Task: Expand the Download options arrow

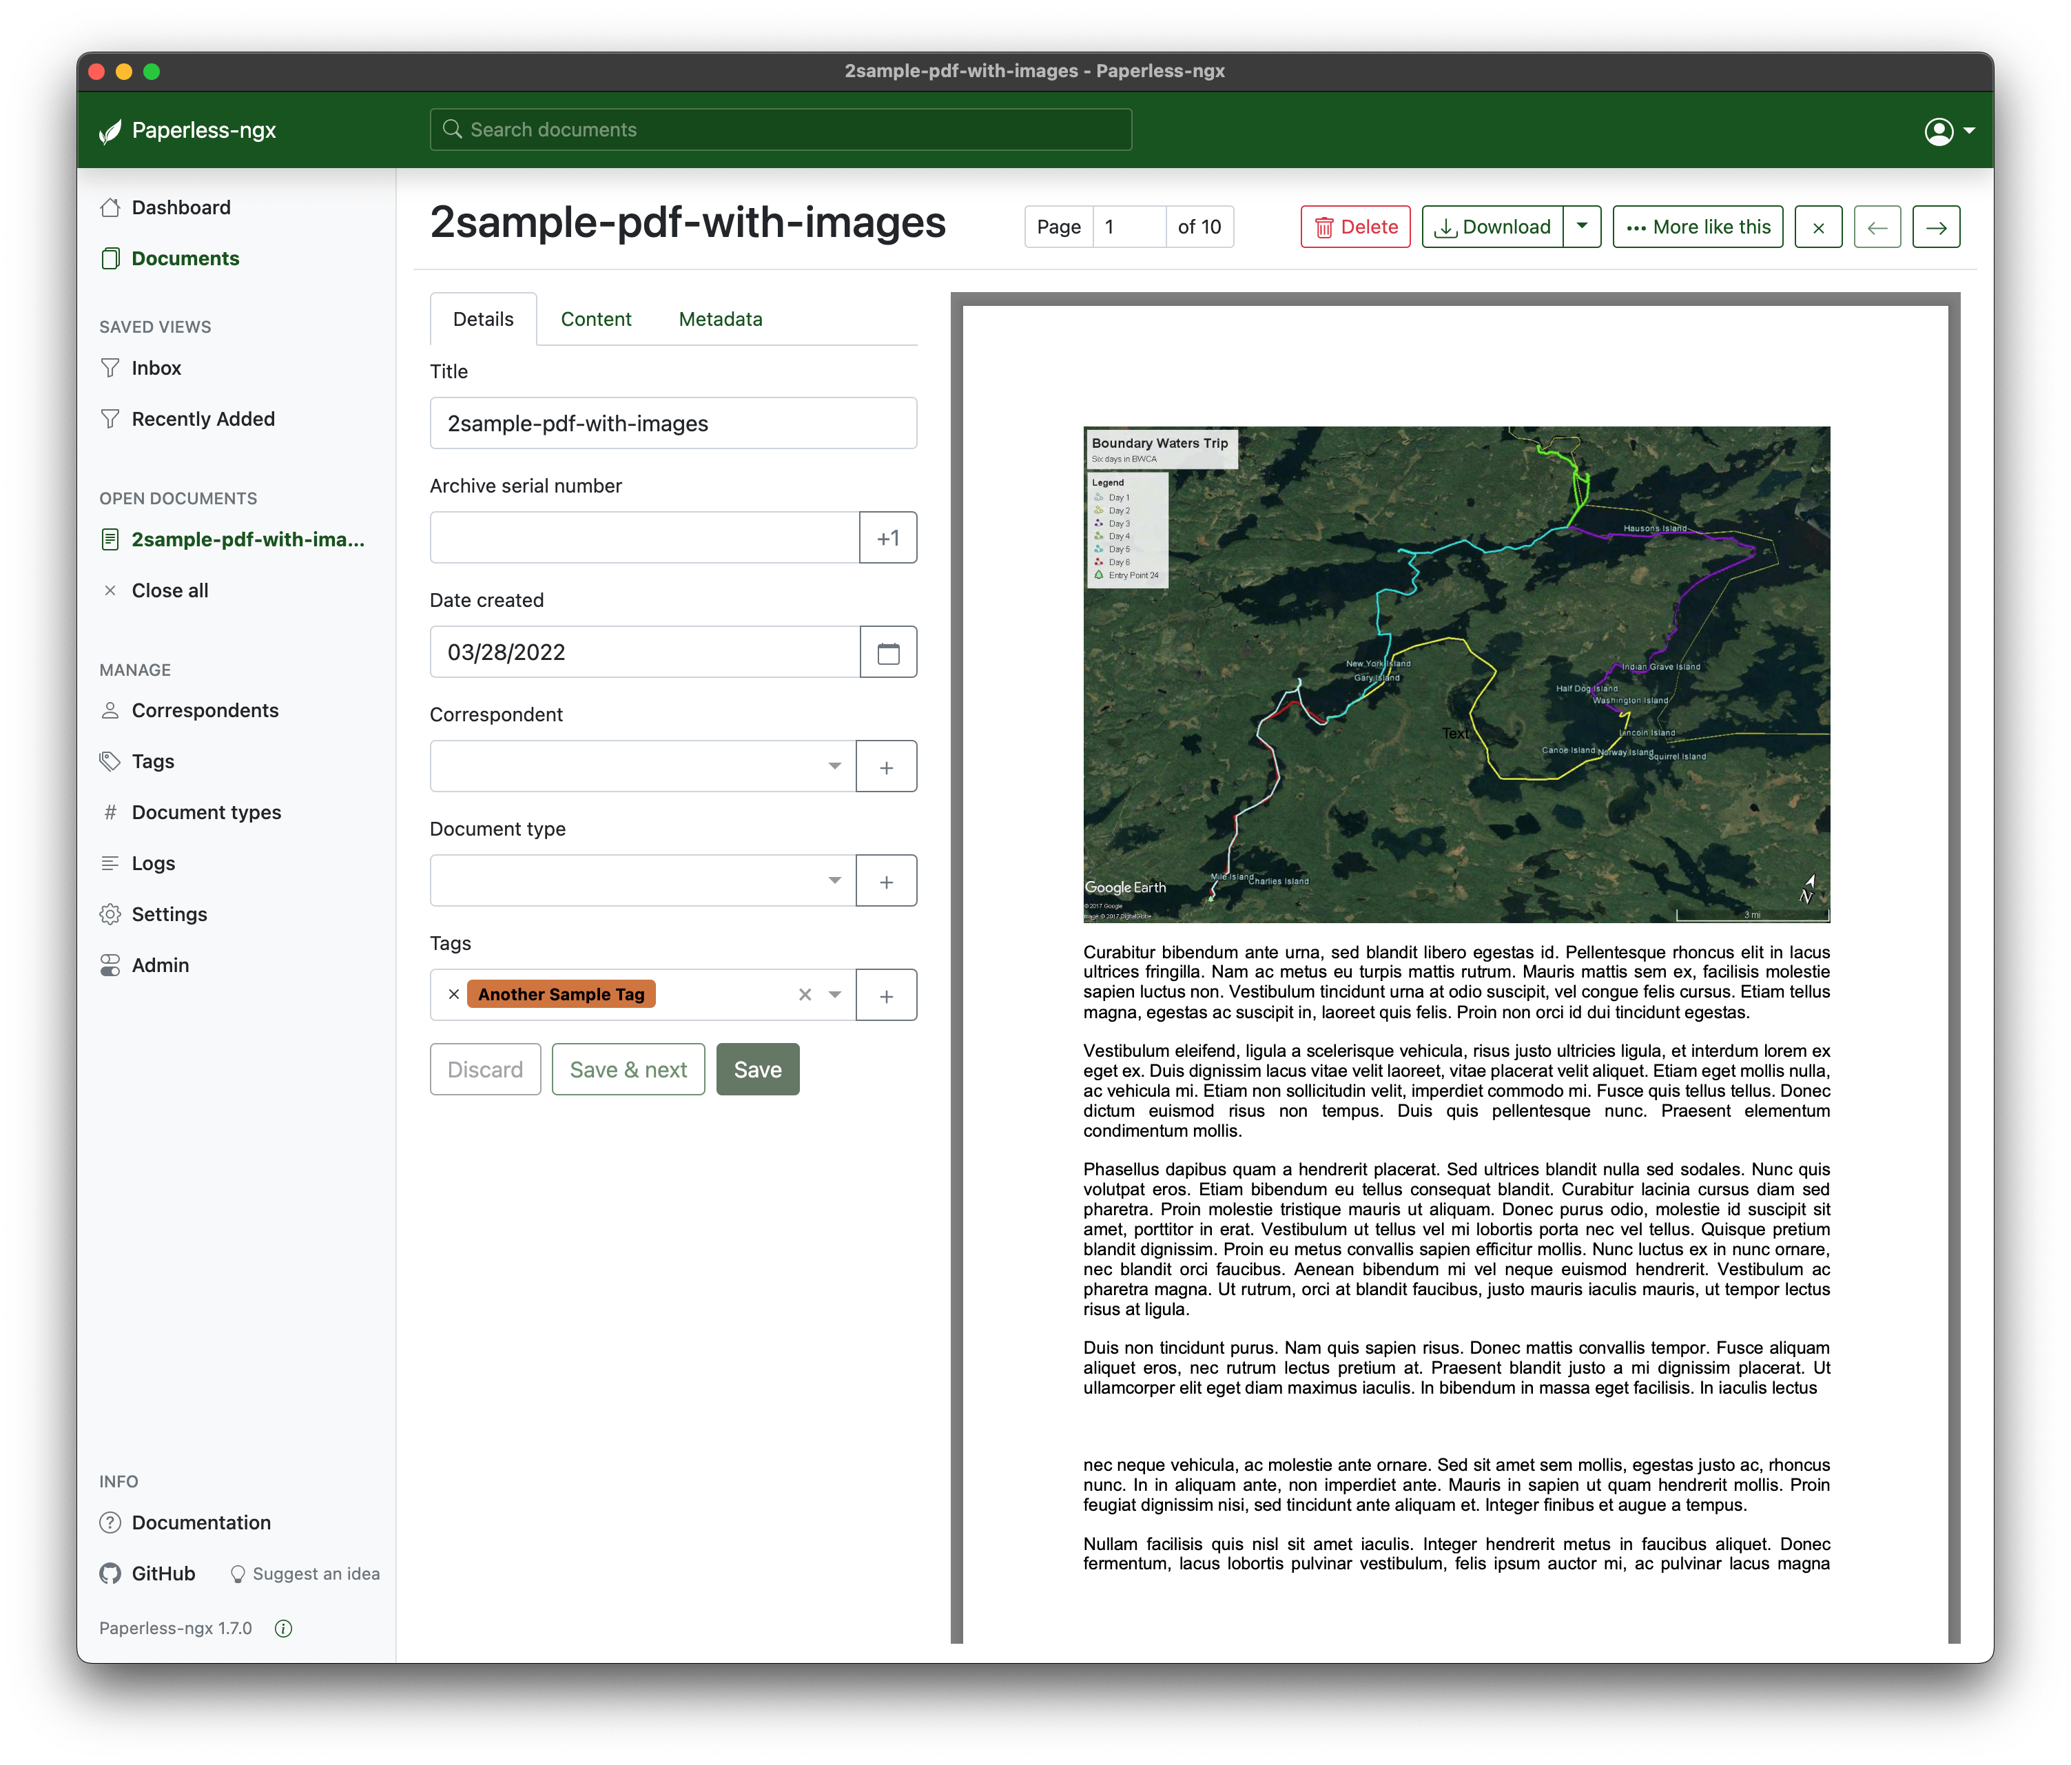Action: 1581,227
